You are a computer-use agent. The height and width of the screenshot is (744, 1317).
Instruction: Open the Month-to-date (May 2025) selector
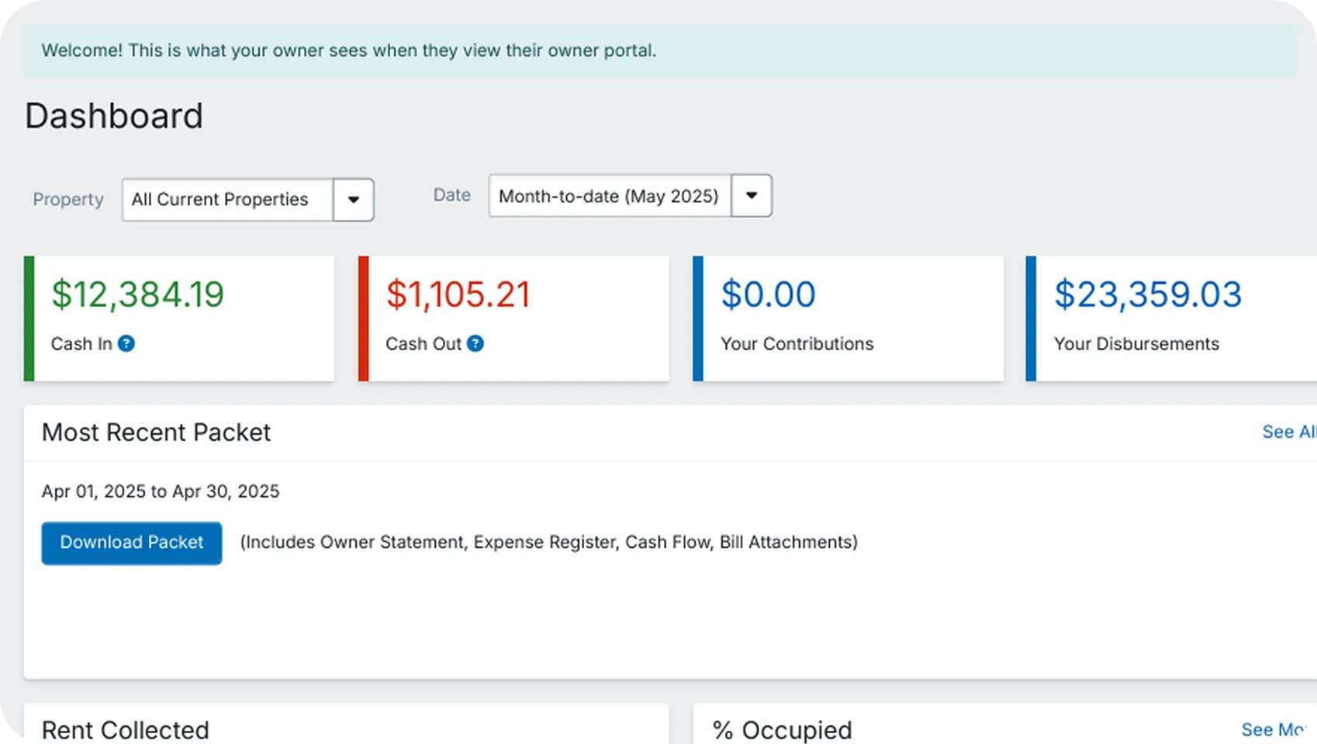[x=610, y=196]
